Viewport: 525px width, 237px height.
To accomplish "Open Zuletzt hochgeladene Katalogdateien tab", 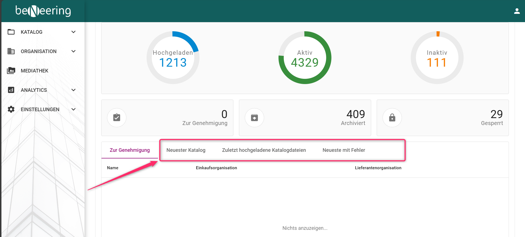I will [x=264, y=150].
